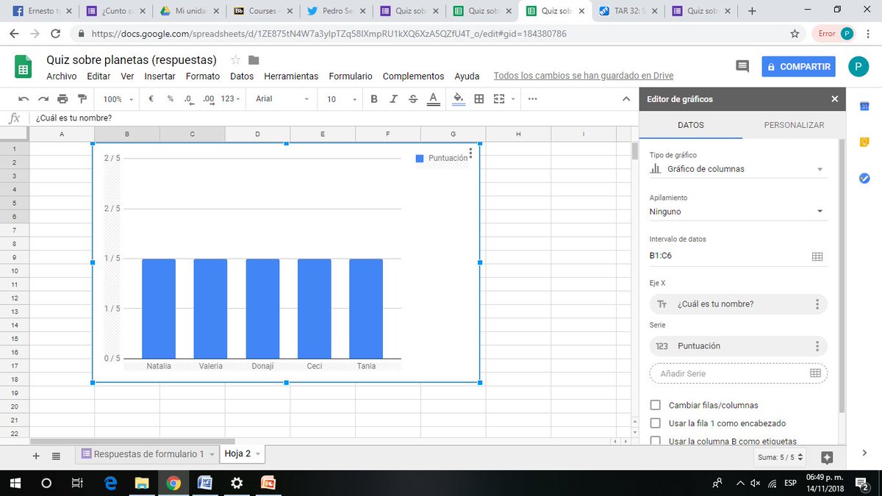Image resolution: width=882 pixels, height=496 pixels.
Task: Open the text color picker
Action: (x=433, y=99)
